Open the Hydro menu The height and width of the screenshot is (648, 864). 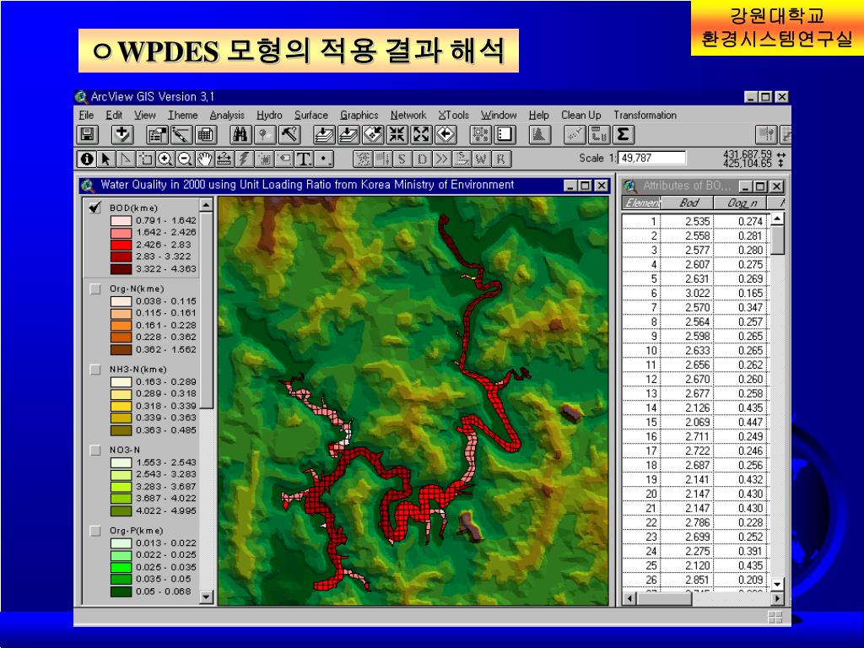[269, 115]
